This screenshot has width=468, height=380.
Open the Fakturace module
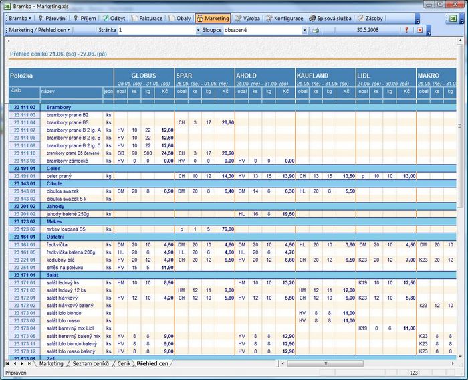click(147, 19)
